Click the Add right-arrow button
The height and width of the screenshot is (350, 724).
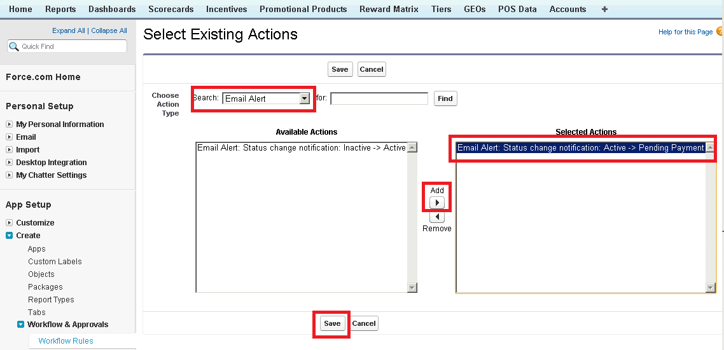pos(437,203)
